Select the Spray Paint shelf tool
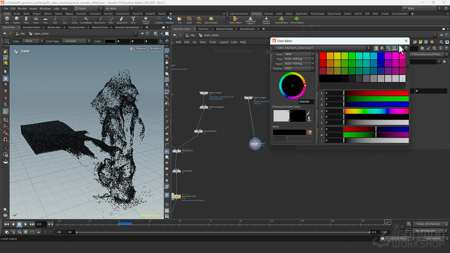This screenshot has height=253, width=450. pyautogui.click(x=122, y=20)
